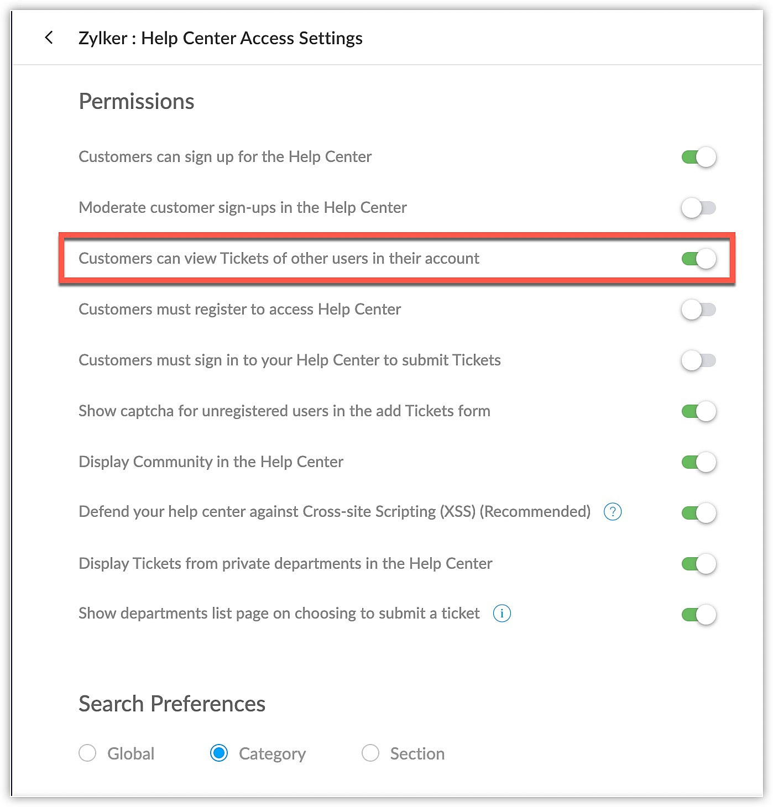The height and width of the screenshot is (807, 773).
Task: Disable Customers can view Tickets of other users
Action: [698, 259]
